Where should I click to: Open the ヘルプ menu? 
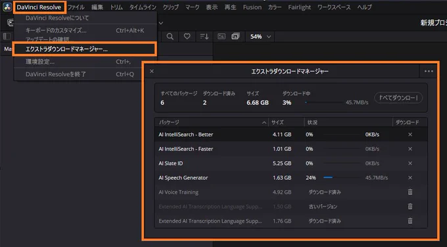365,7
